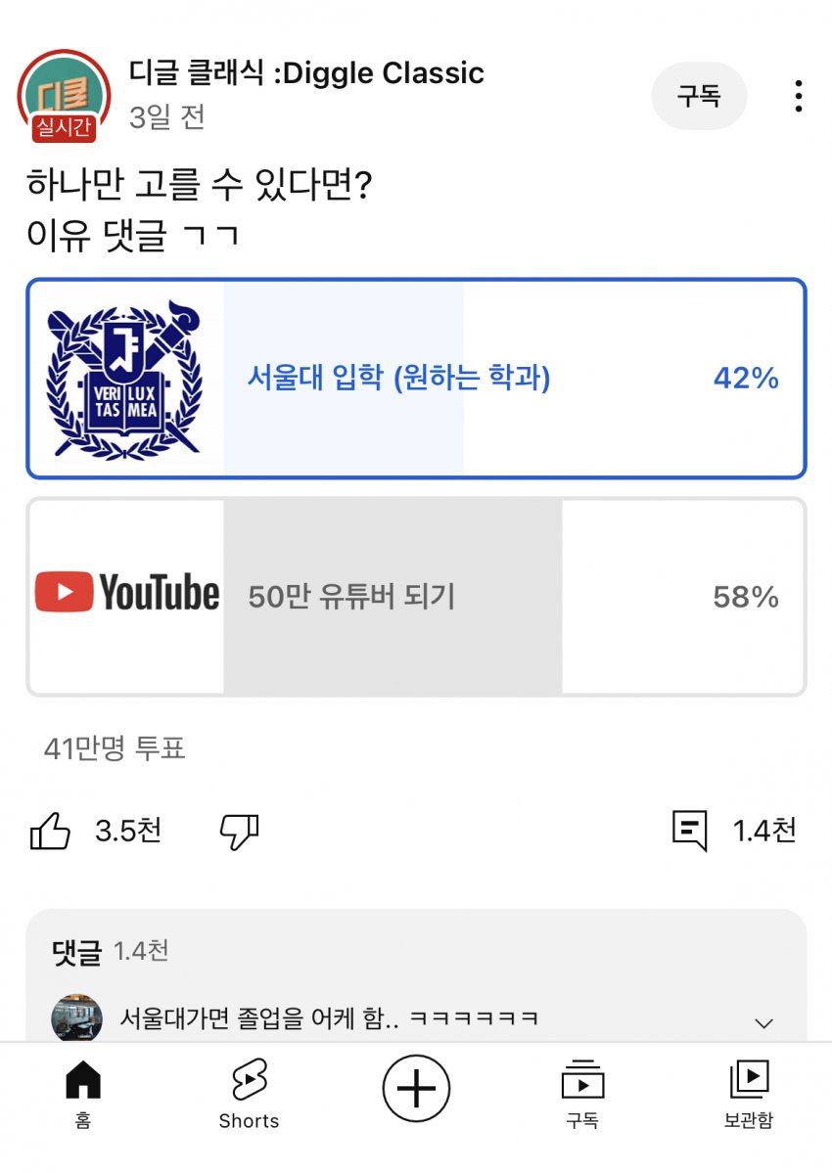Switch to the Shorts tab
Viewport: 832px width, 1173px height.
pos(249,1095)
